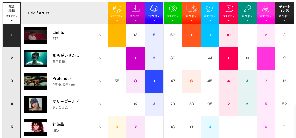Open the Lights song title
Viewport: 296px width, 138px height.
(x=58, y=33)
